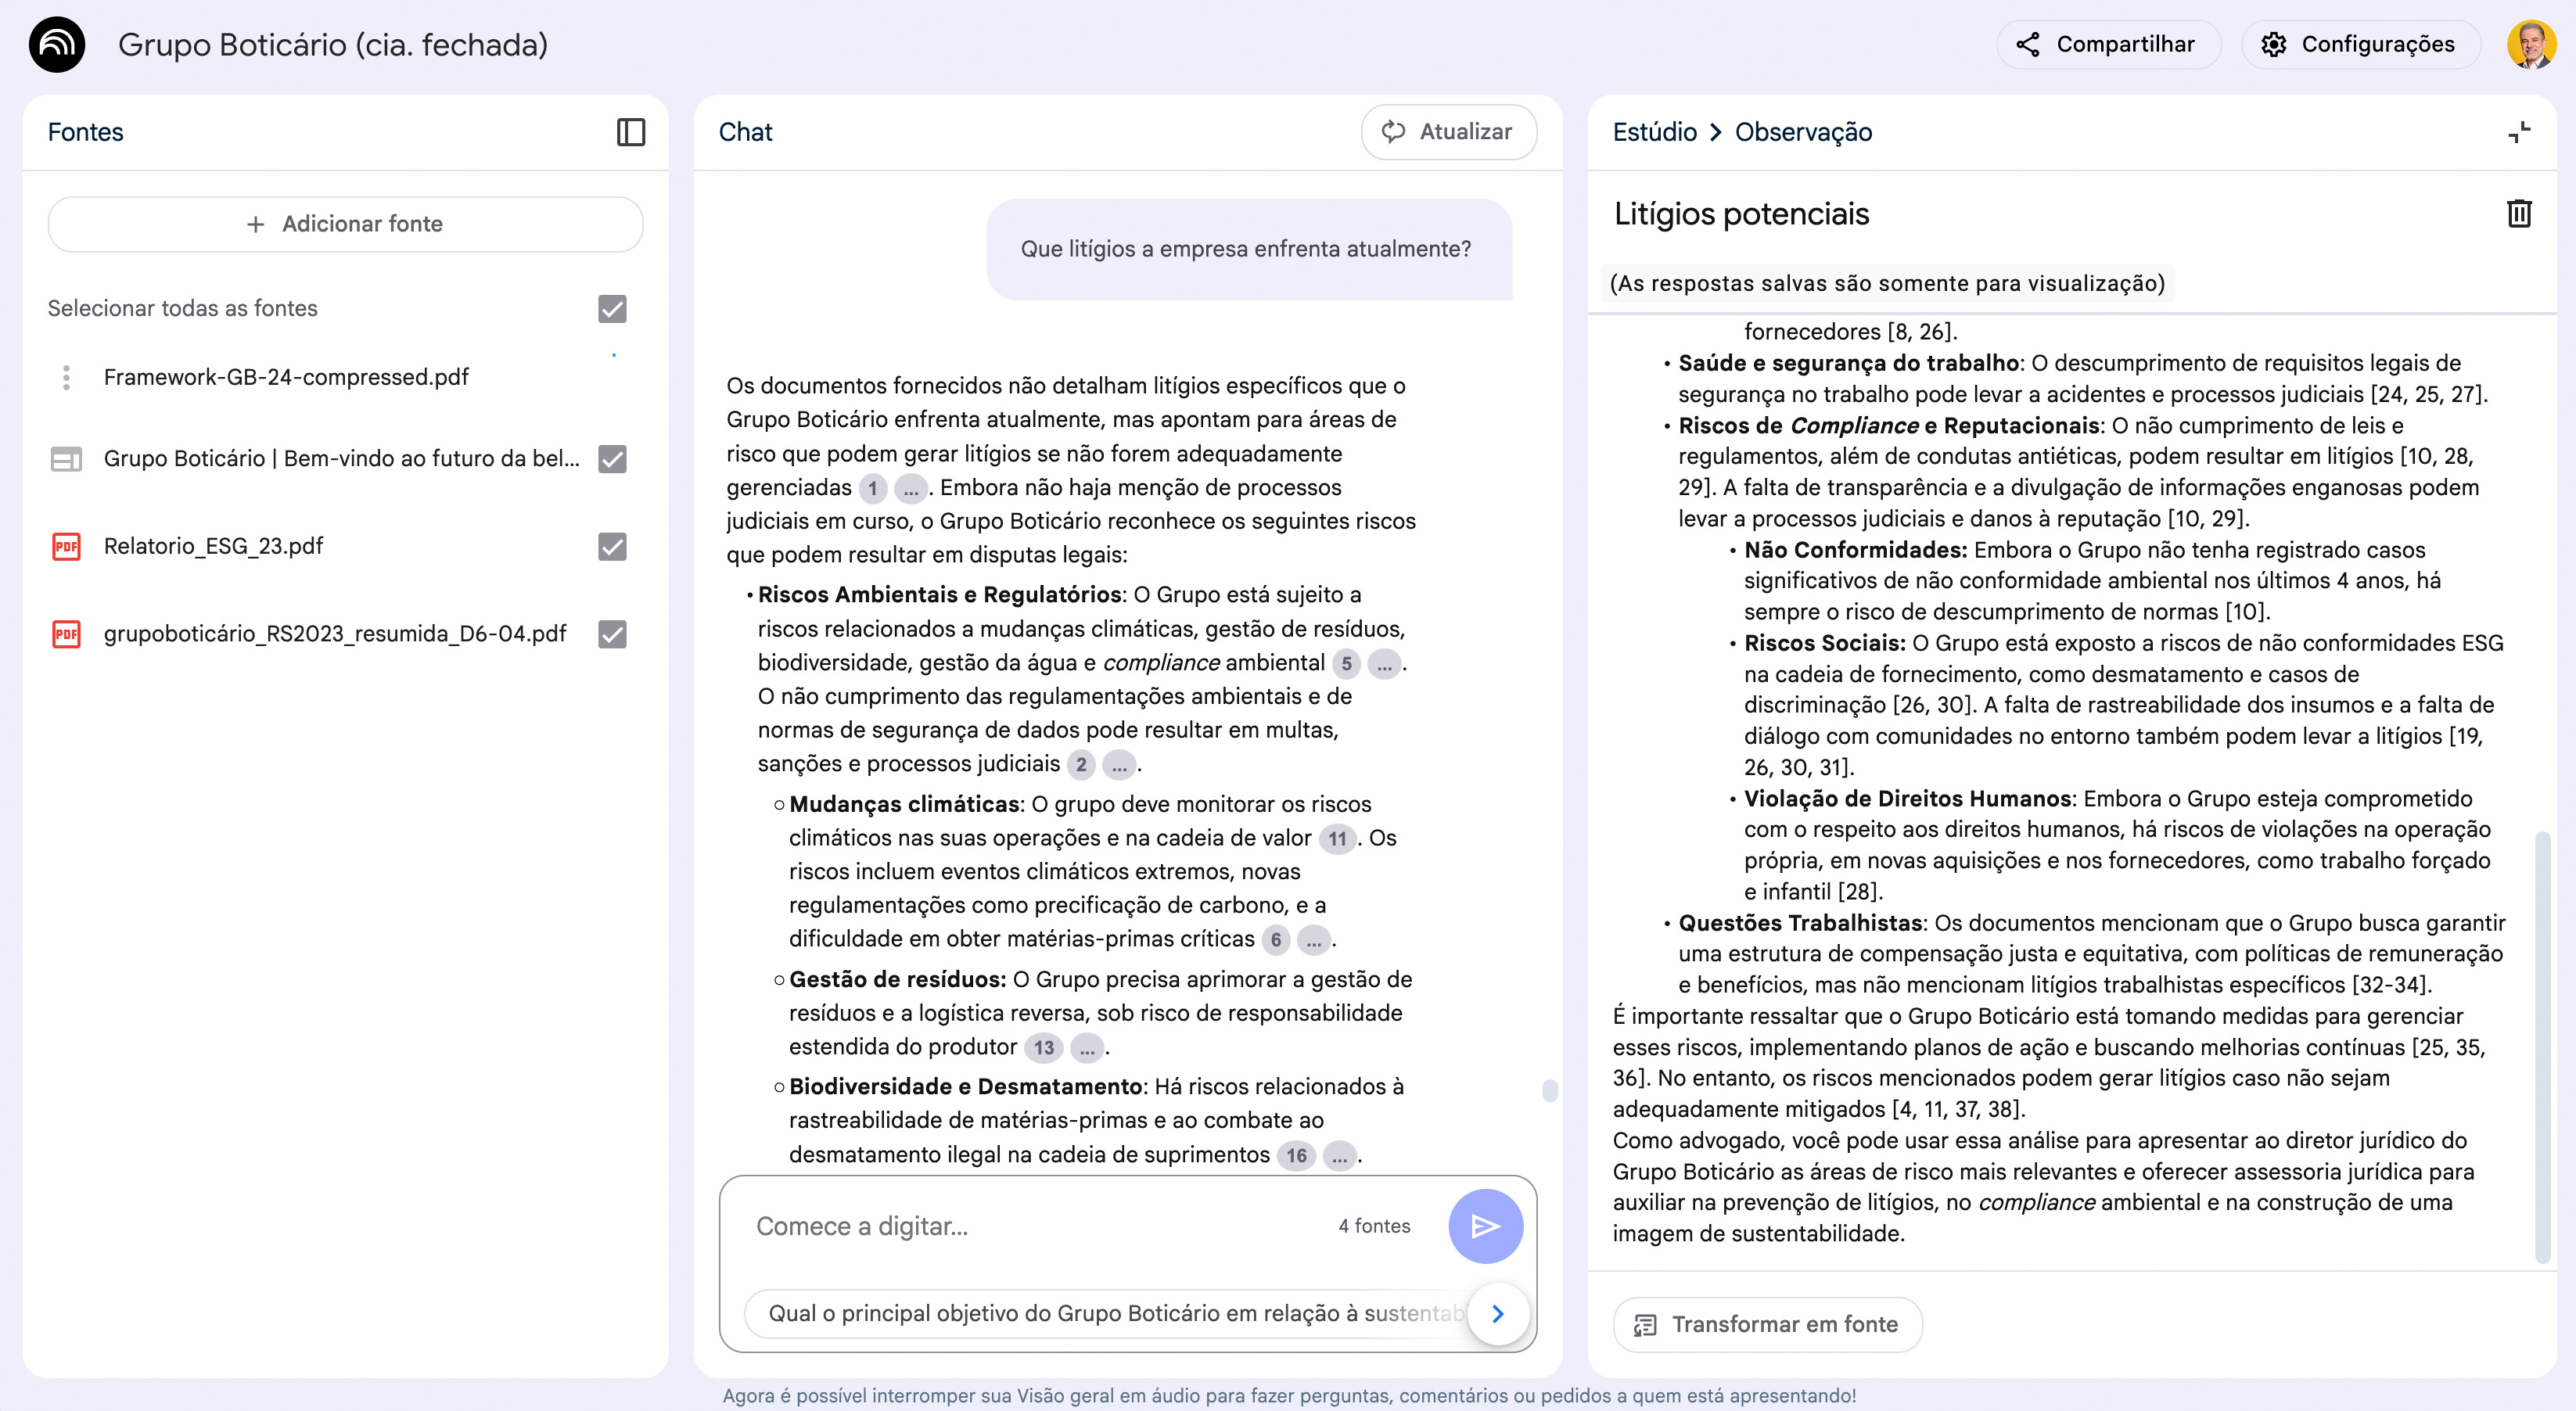Open options for Framework-GB-24-compressed.pdf

[x=66, y=378]
